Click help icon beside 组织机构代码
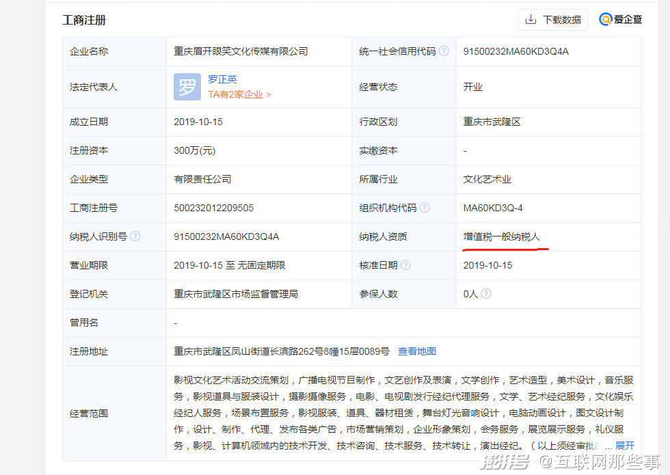The image size is (670, 475). click(x=425, y=208)
